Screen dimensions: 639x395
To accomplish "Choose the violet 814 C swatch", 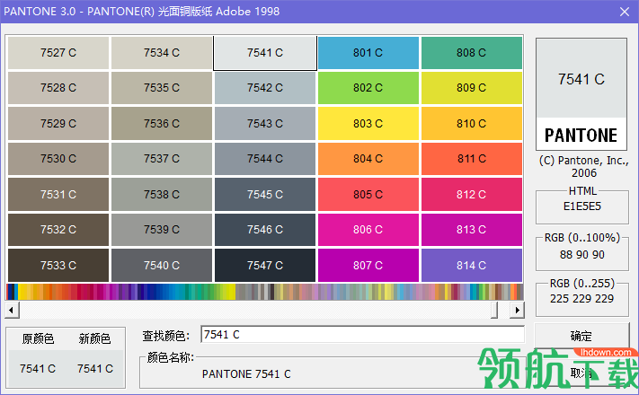I will coord(472,265).
